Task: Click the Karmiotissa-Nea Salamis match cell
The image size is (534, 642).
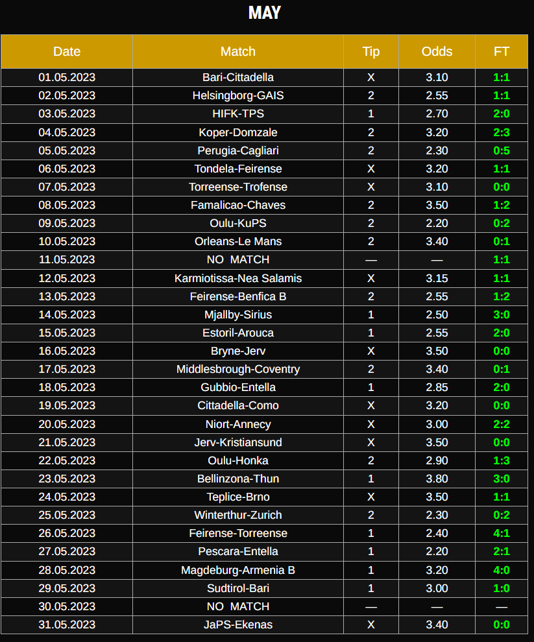Action: coord(238,278)
